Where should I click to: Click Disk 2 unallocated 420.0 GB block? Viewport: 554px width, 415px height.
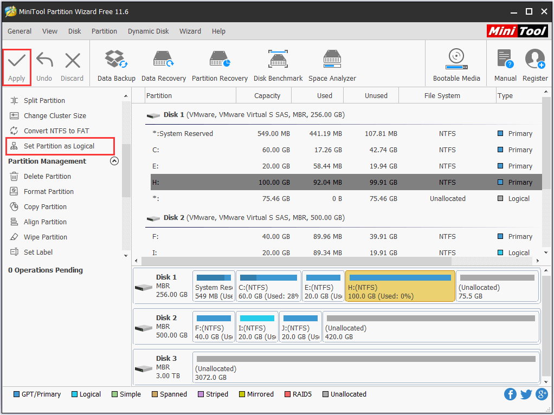[431, 327]
